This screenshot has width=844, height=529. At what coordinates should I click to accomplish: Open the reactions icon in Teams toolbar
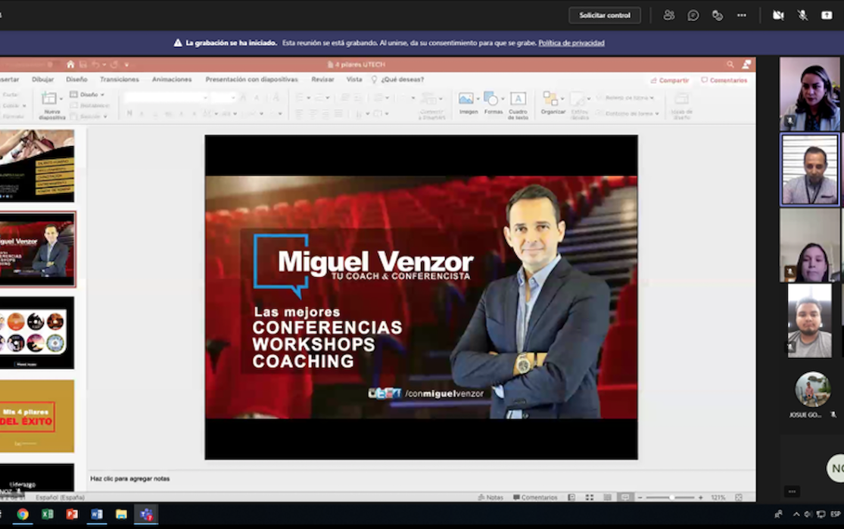coord(718,15)
